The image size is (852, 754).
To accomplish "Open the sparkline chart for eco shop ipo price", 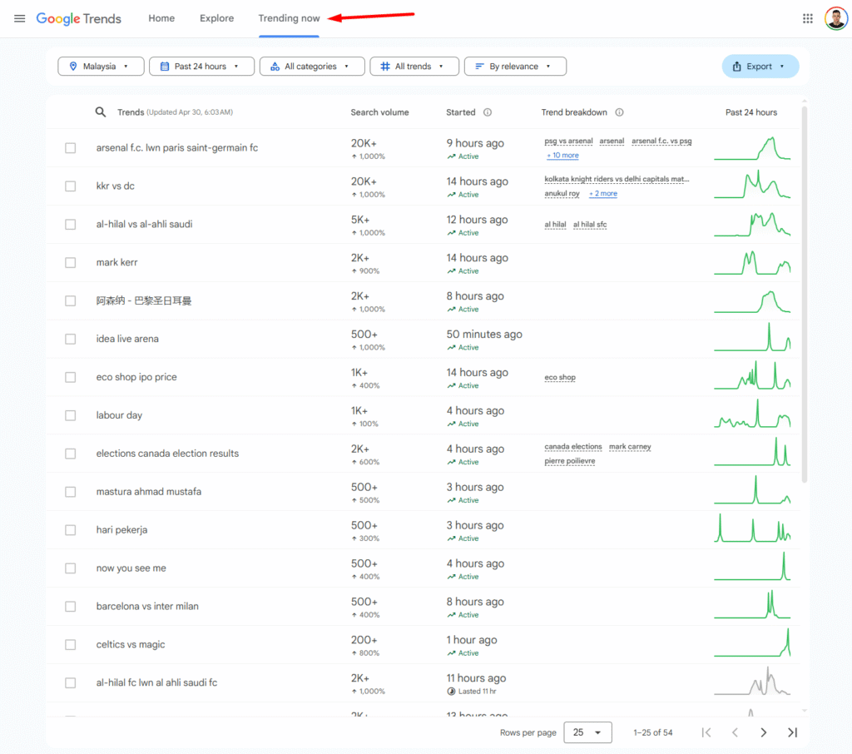I will click(x=752, y=375).
